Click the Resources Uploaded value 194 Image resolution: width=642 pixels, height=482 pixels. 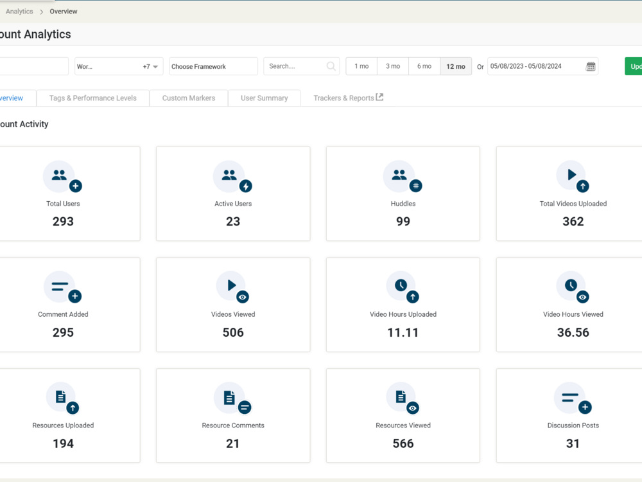pos(63,443)
